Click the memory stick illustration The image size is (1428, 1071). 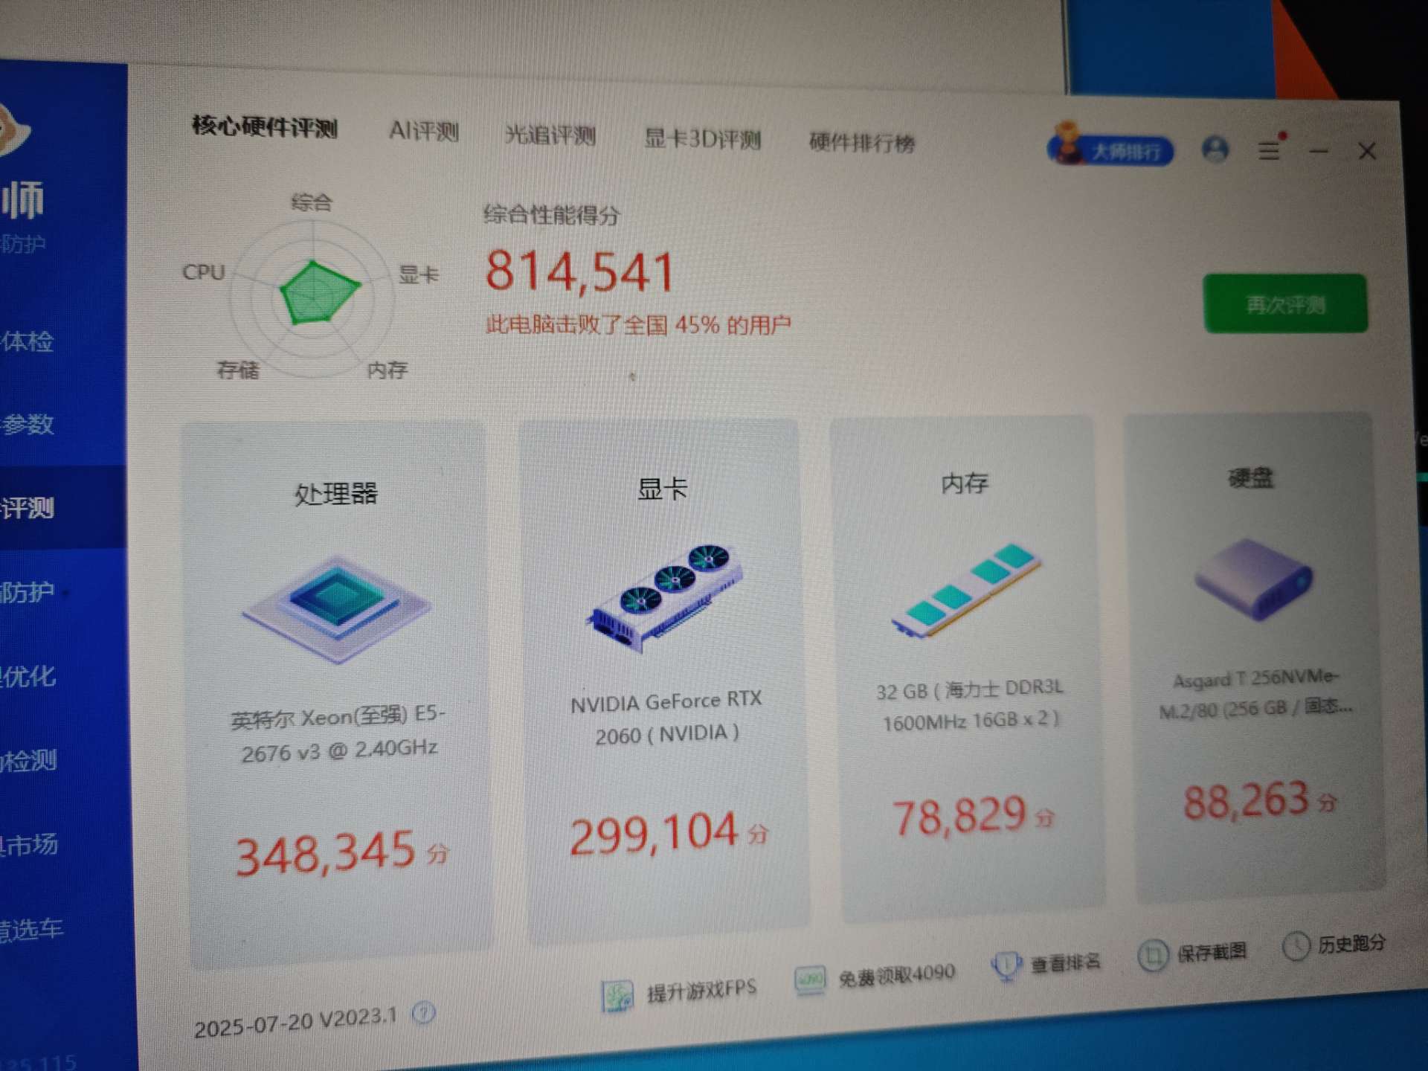point(967,590)
